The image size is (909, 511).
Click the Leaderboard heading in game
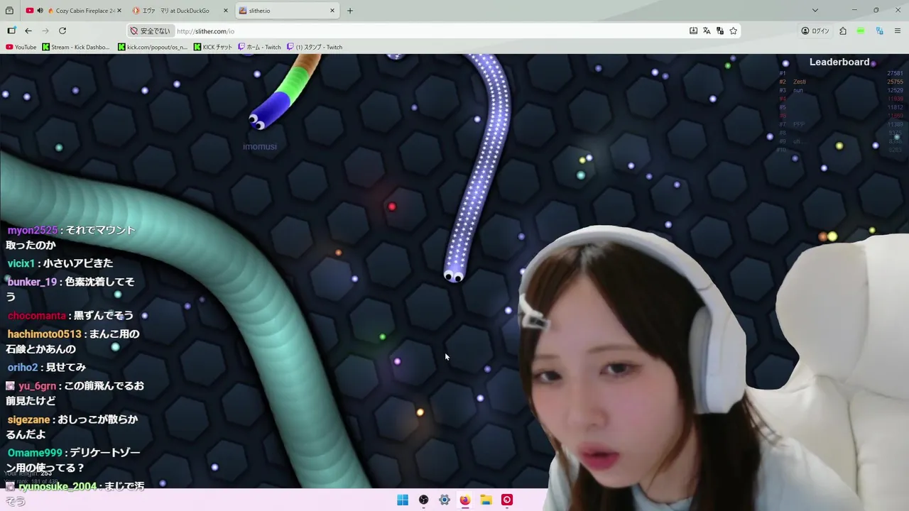pos(839,62)
